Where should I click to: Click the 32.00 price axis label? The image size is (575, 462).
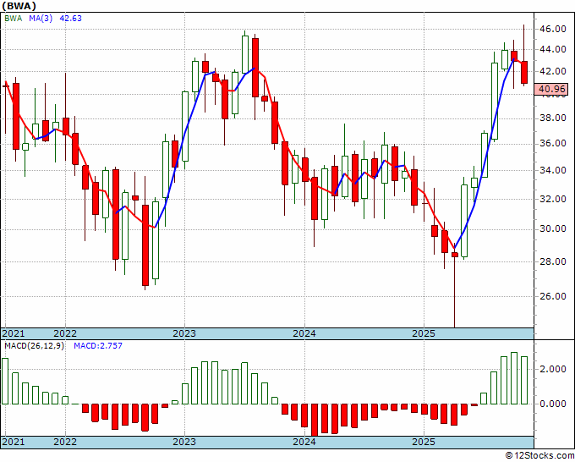click(552, 199)
